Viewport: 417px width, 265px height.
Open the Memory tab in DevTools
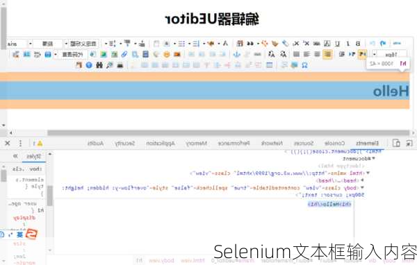coord(196,144)
